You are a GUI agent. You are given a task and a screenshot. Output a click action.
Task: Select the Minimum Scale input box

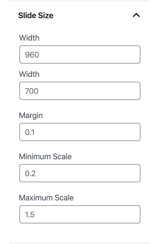click(x=80, y=173)
